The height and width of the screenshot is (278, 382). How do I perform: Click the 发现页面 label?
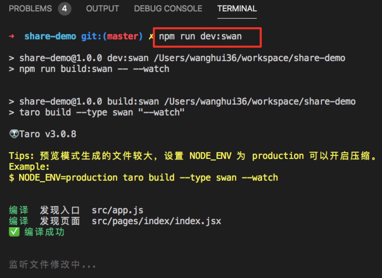click(60, 221)
